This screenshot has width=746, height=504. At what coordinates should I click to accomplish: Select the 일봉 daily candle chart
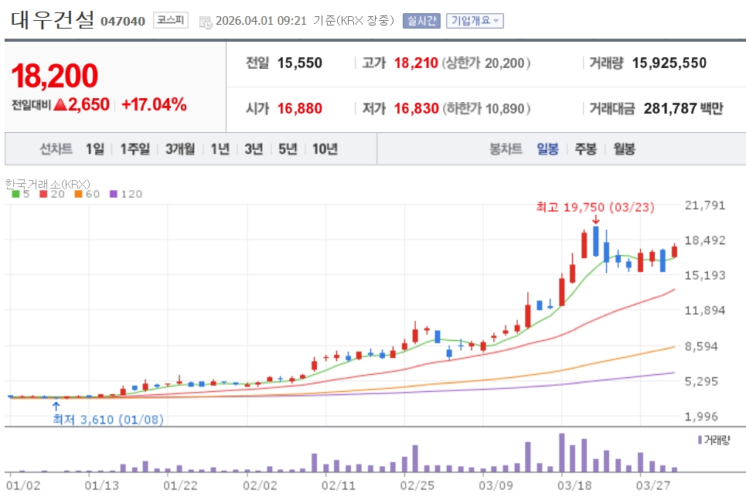click(547, 149)
